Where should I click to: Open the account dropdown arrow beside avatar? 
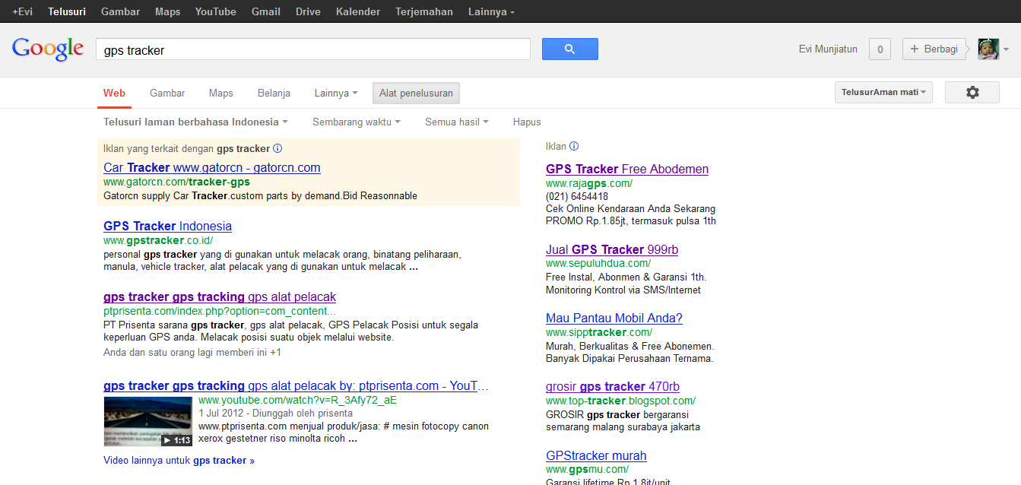tap(1007, 49)
